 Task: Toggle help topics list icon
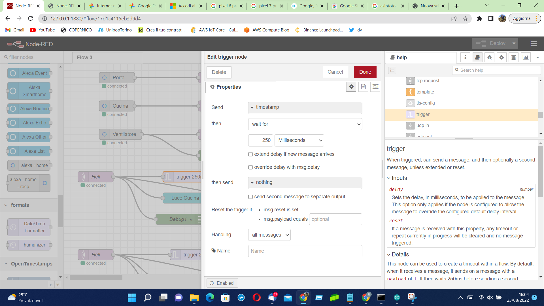(x=392, y=70)
